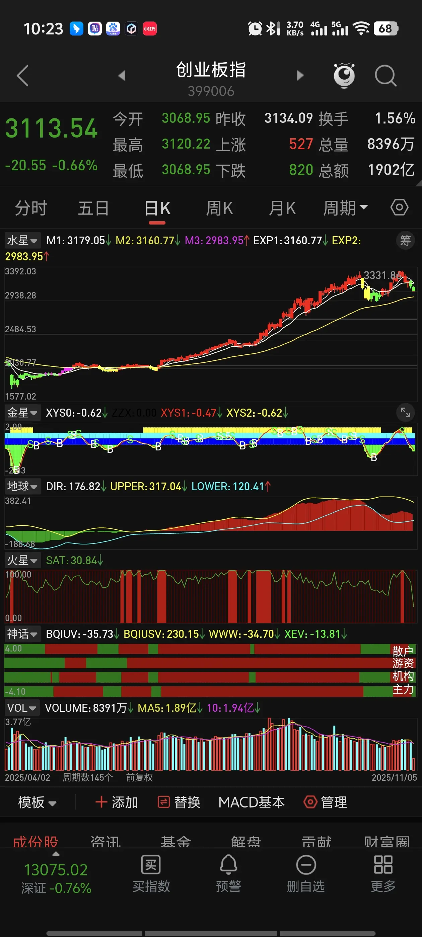
Task: Open VOL indicator dropdown
Action: (x=21, y=708)
